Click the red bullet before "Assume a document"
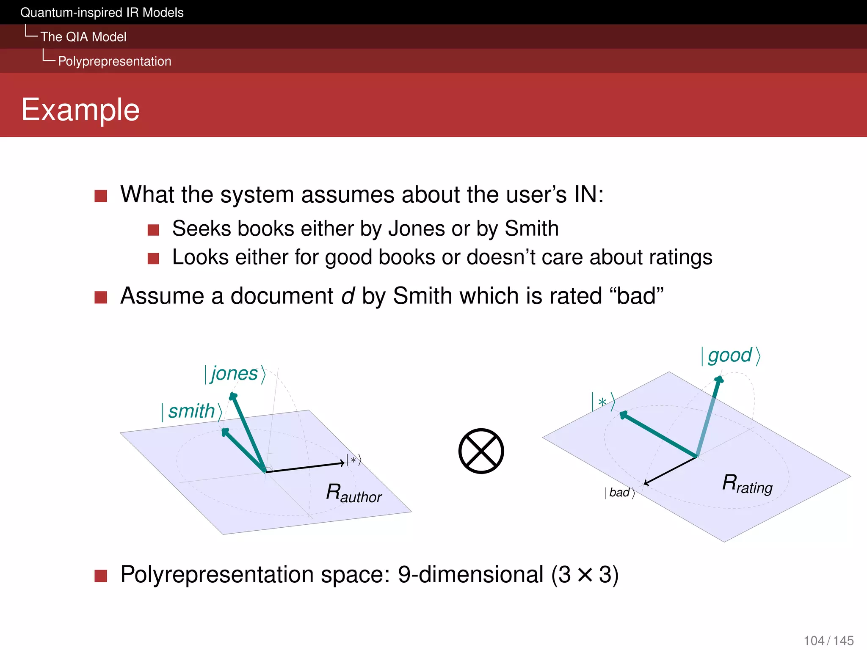Screen dimensions: 867x650 coord(101,297)
